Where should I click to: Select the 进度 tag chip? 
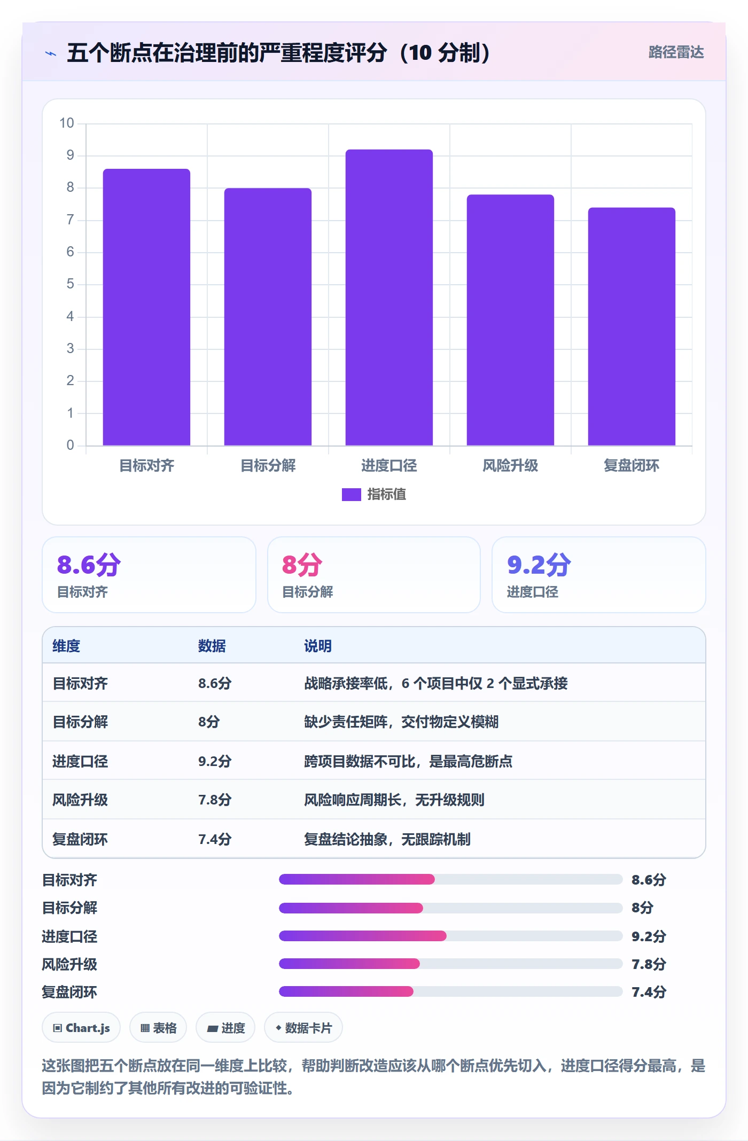click(225, 1027)
